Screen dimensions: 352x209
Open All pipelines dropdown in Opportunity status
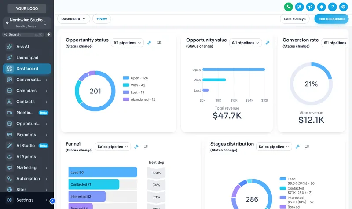pyautogui.click(x=127, y=43)
